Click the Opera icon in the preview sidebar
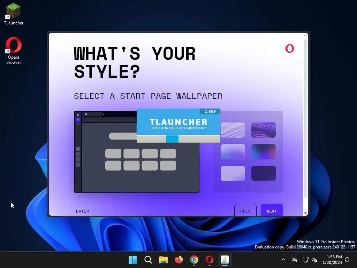Image resolution: width=357 pixels, height=268 pixels. point(78,115)
